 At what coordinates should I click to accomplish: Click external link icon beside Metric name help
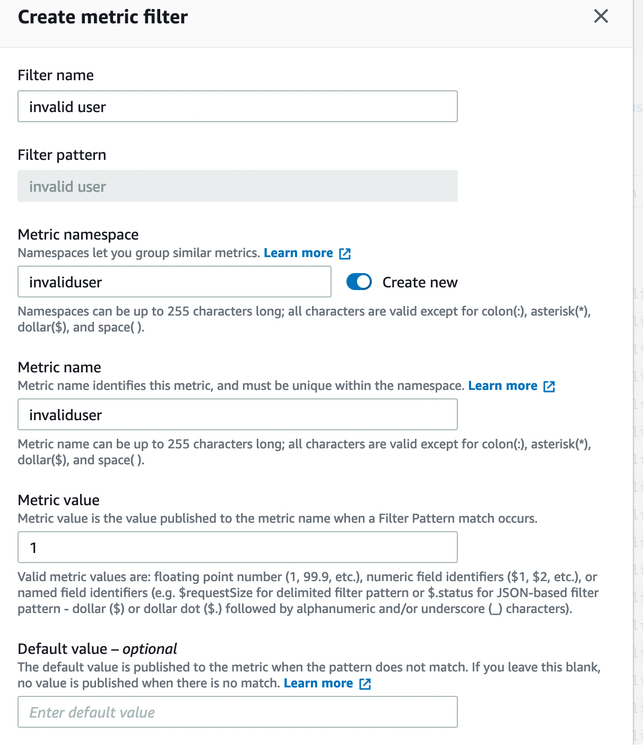pyautogui.click(x=549, y=387)
